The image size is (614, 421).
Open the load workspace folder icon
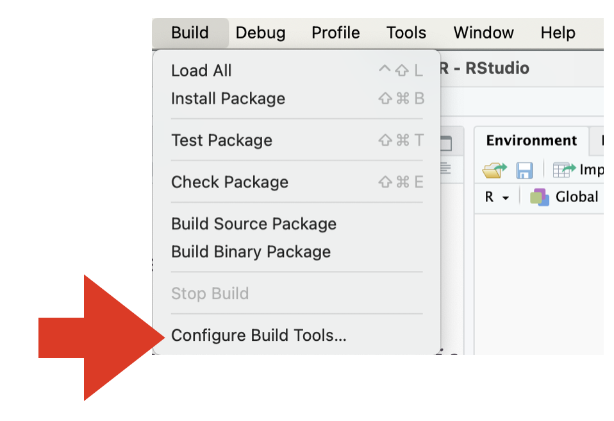(494, 170)
